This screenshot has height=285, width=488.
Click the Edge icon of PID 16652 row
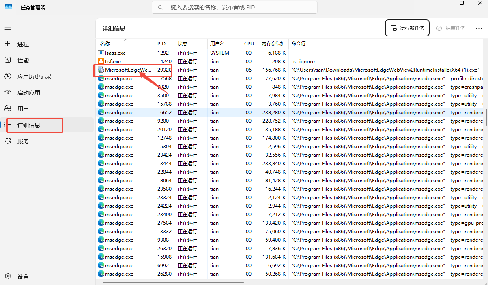point(101,112)
